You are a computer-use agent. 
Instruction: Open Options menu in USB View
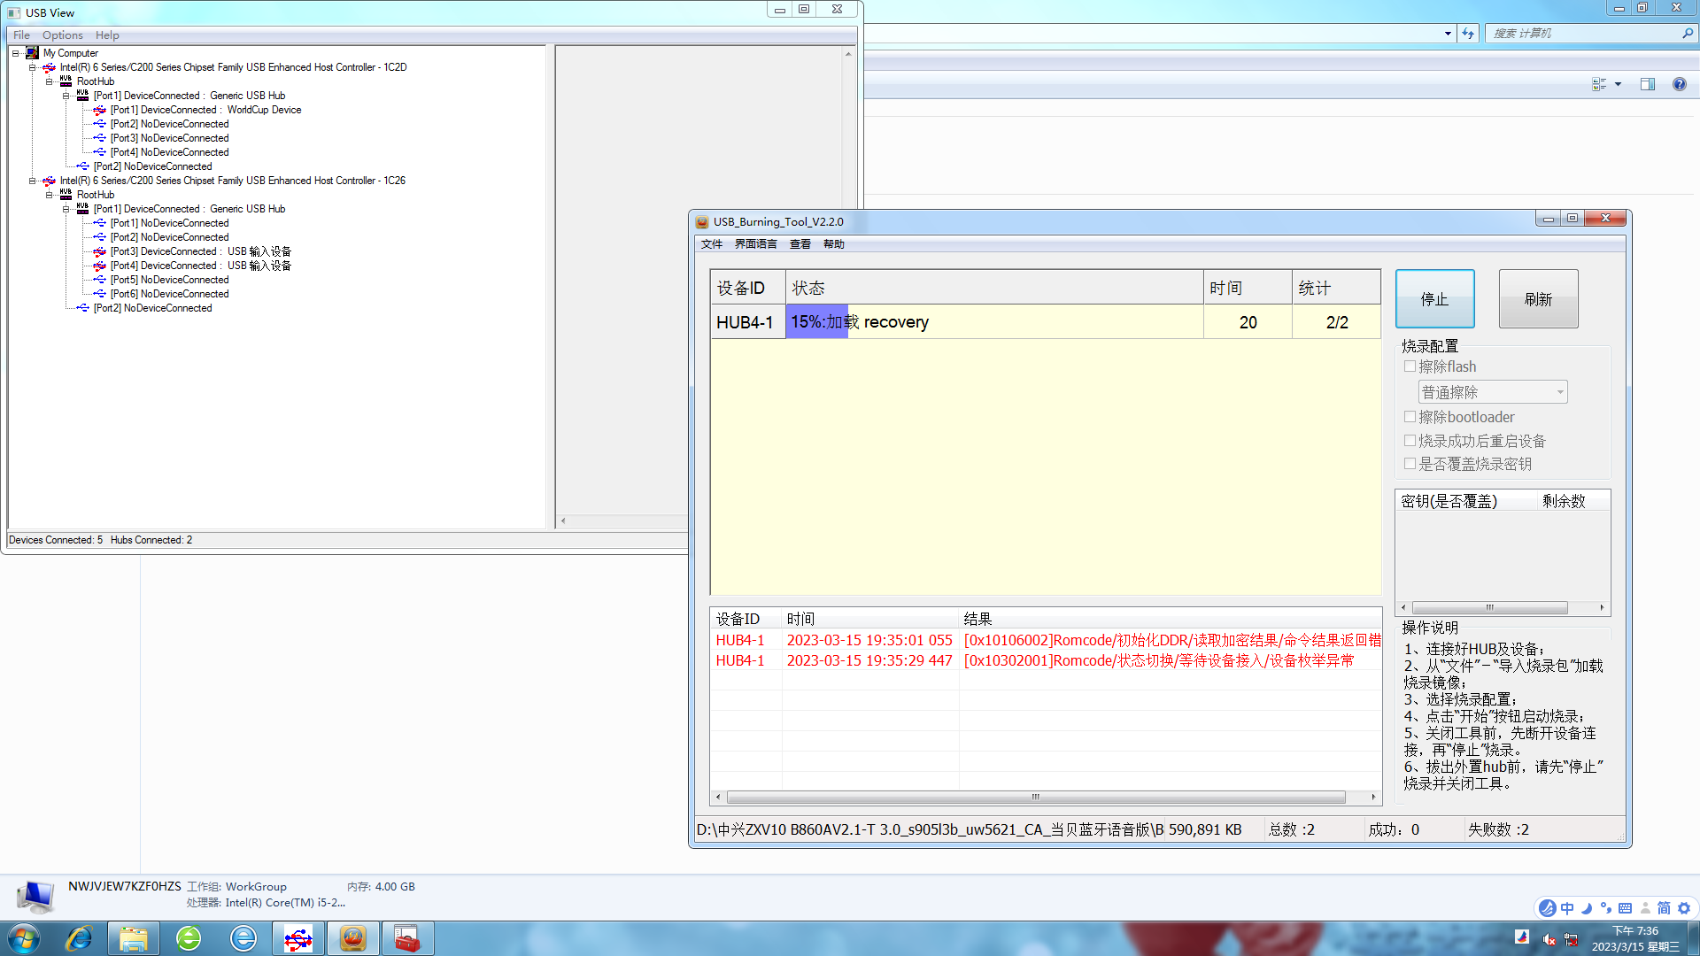[x=62, y=35]
